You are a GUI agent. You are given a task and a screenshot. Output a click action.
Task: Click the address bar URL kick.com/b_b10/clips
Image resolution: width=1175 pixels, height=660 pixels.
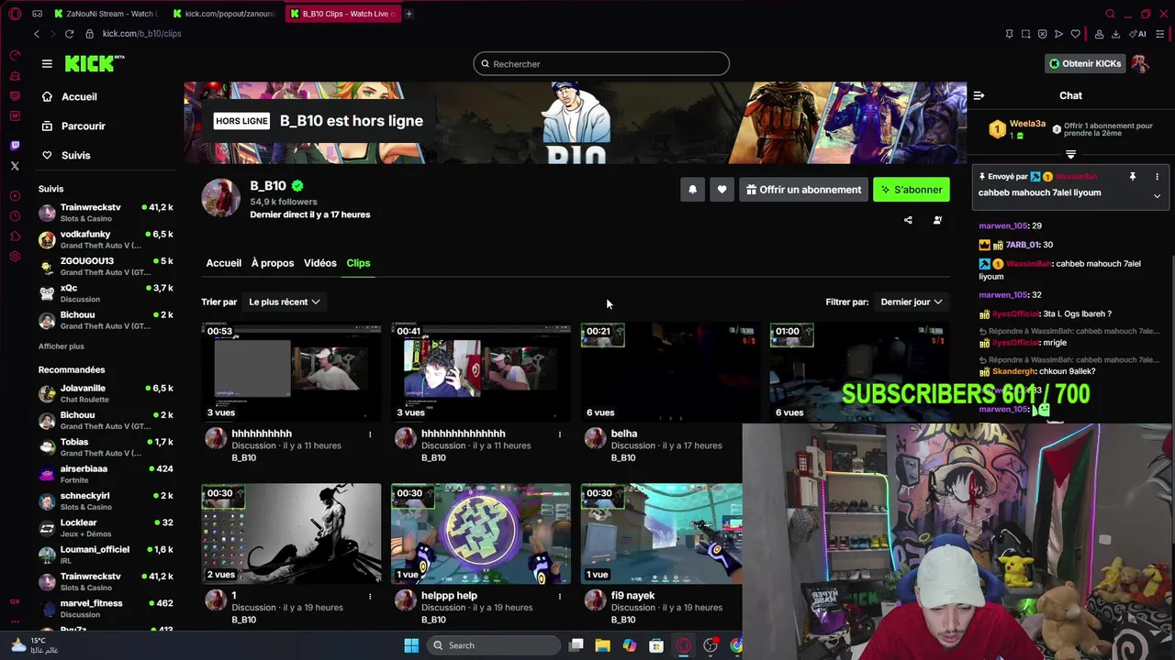(x=142, y=34)
